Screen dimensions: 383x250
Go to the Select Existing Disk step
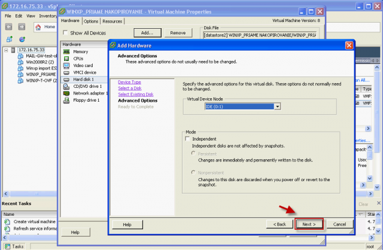click(136, 94)
